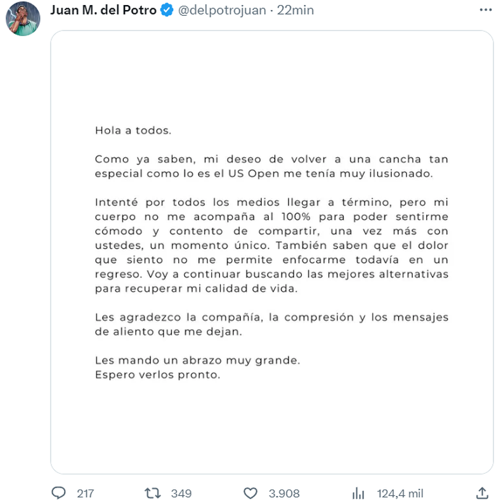The height and width of the screenshot is (501, 501).
Task: Click the 22min timestamp
Action: pos(296,10)
